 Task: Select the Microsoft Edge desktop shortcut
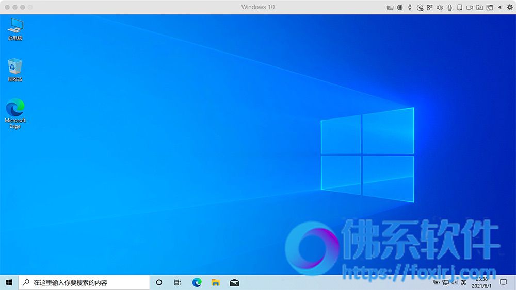point(15,114)
